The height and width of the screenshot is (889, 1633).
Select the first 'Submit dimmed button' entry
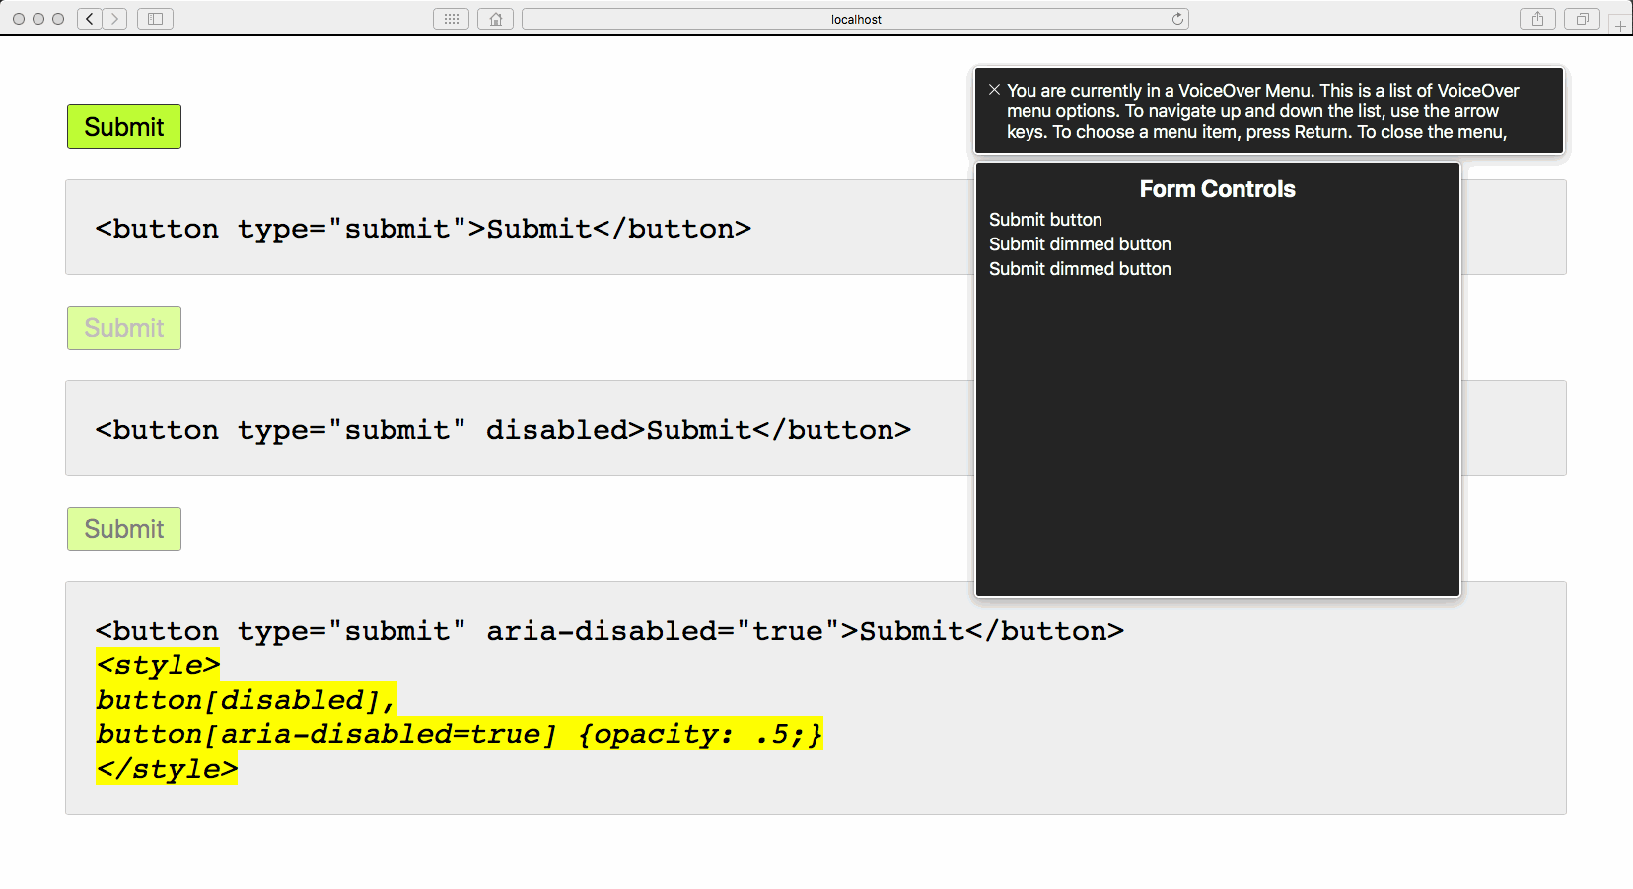tap(1080, 244)
